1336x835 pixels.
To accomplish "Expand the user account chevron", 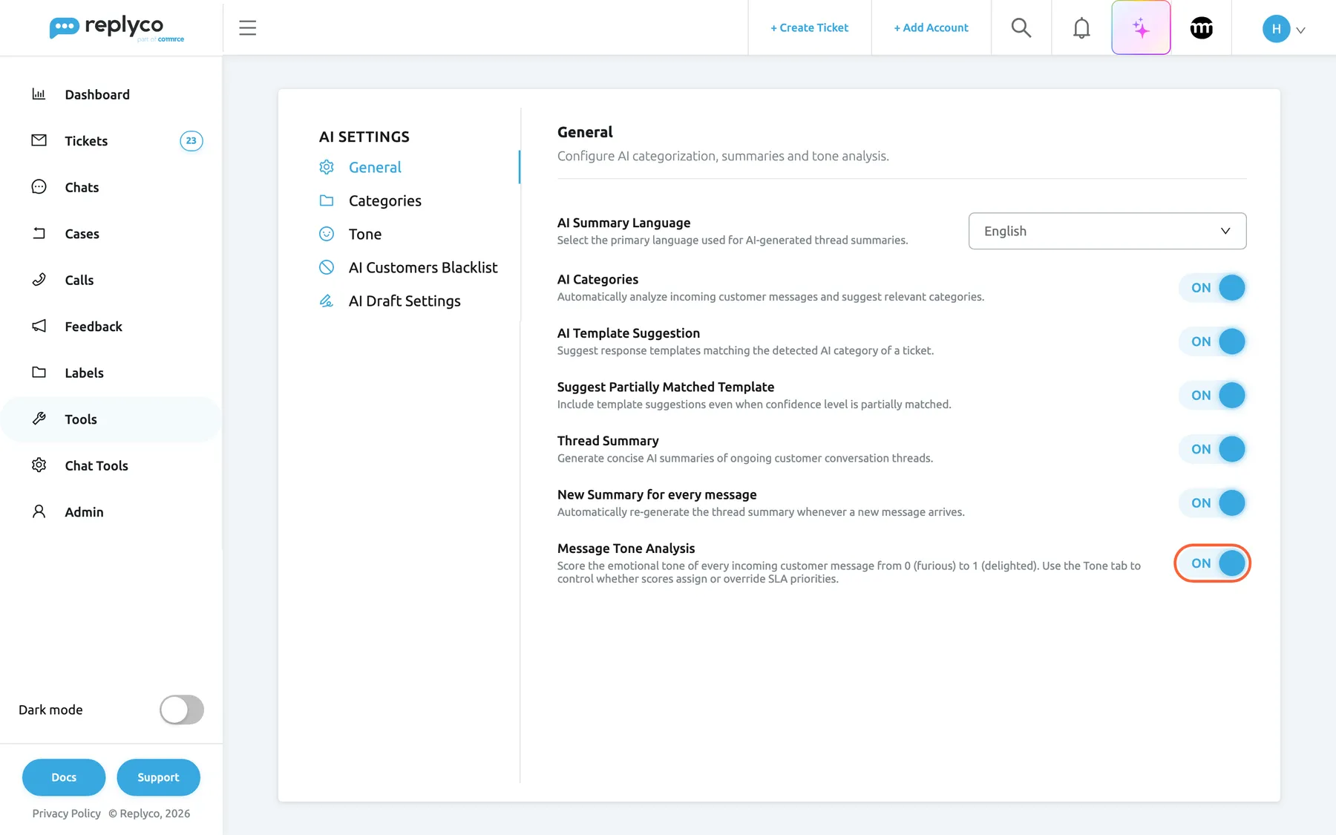I will pos(1300,30).
